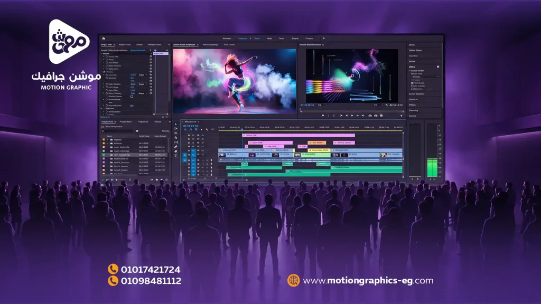
Task: Step back one frame in program monitor
Action: click(x=347, y=116)
